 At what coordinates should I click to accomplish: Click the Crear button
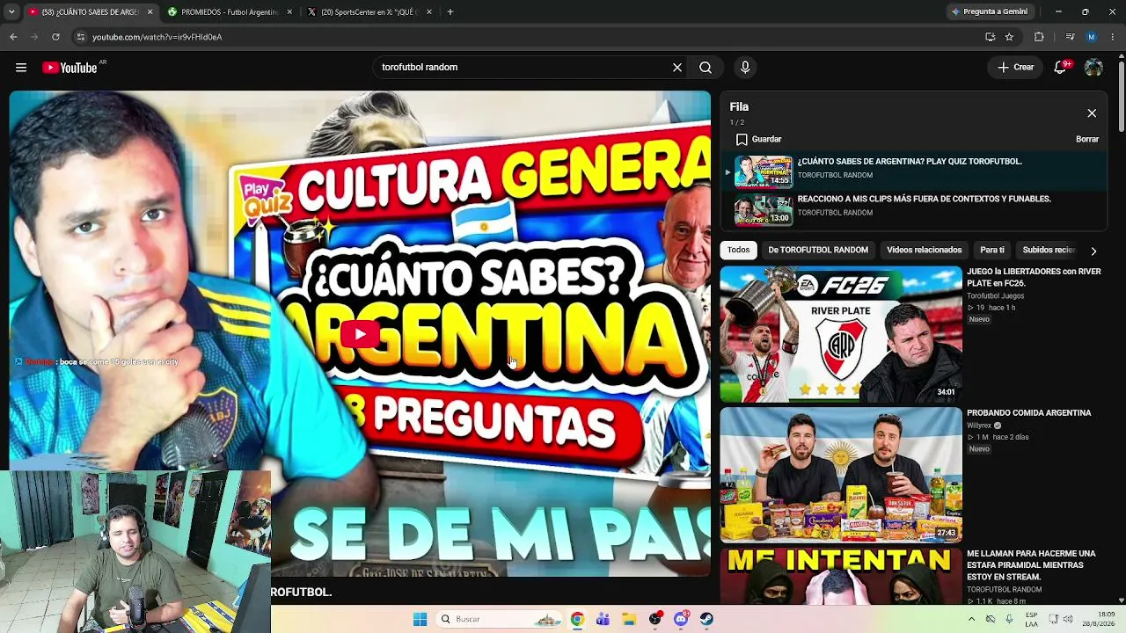click(x=1016, y=68)
